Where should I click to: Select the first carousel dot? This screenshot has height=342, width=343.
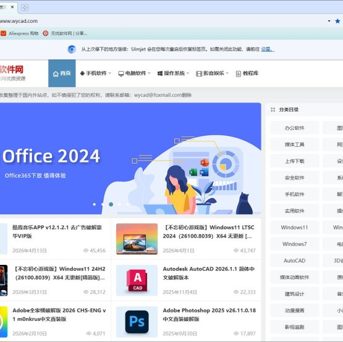point(95,204)
